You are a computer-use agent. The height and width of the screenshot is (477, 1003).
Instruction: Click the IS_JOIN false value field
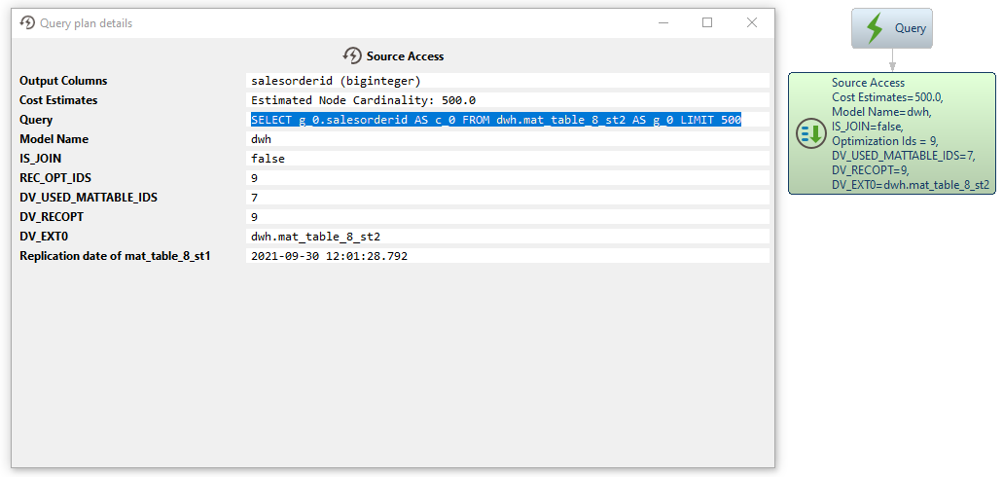pyautogui.click(x=507, y=159)
